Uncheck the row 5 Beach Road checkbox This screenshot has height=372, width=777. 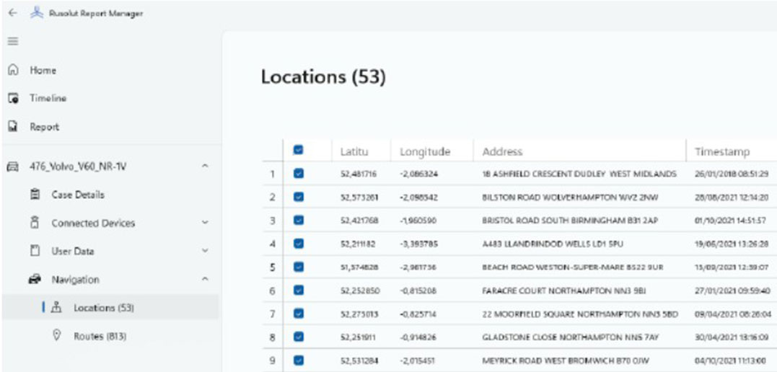tap(298, 267)
